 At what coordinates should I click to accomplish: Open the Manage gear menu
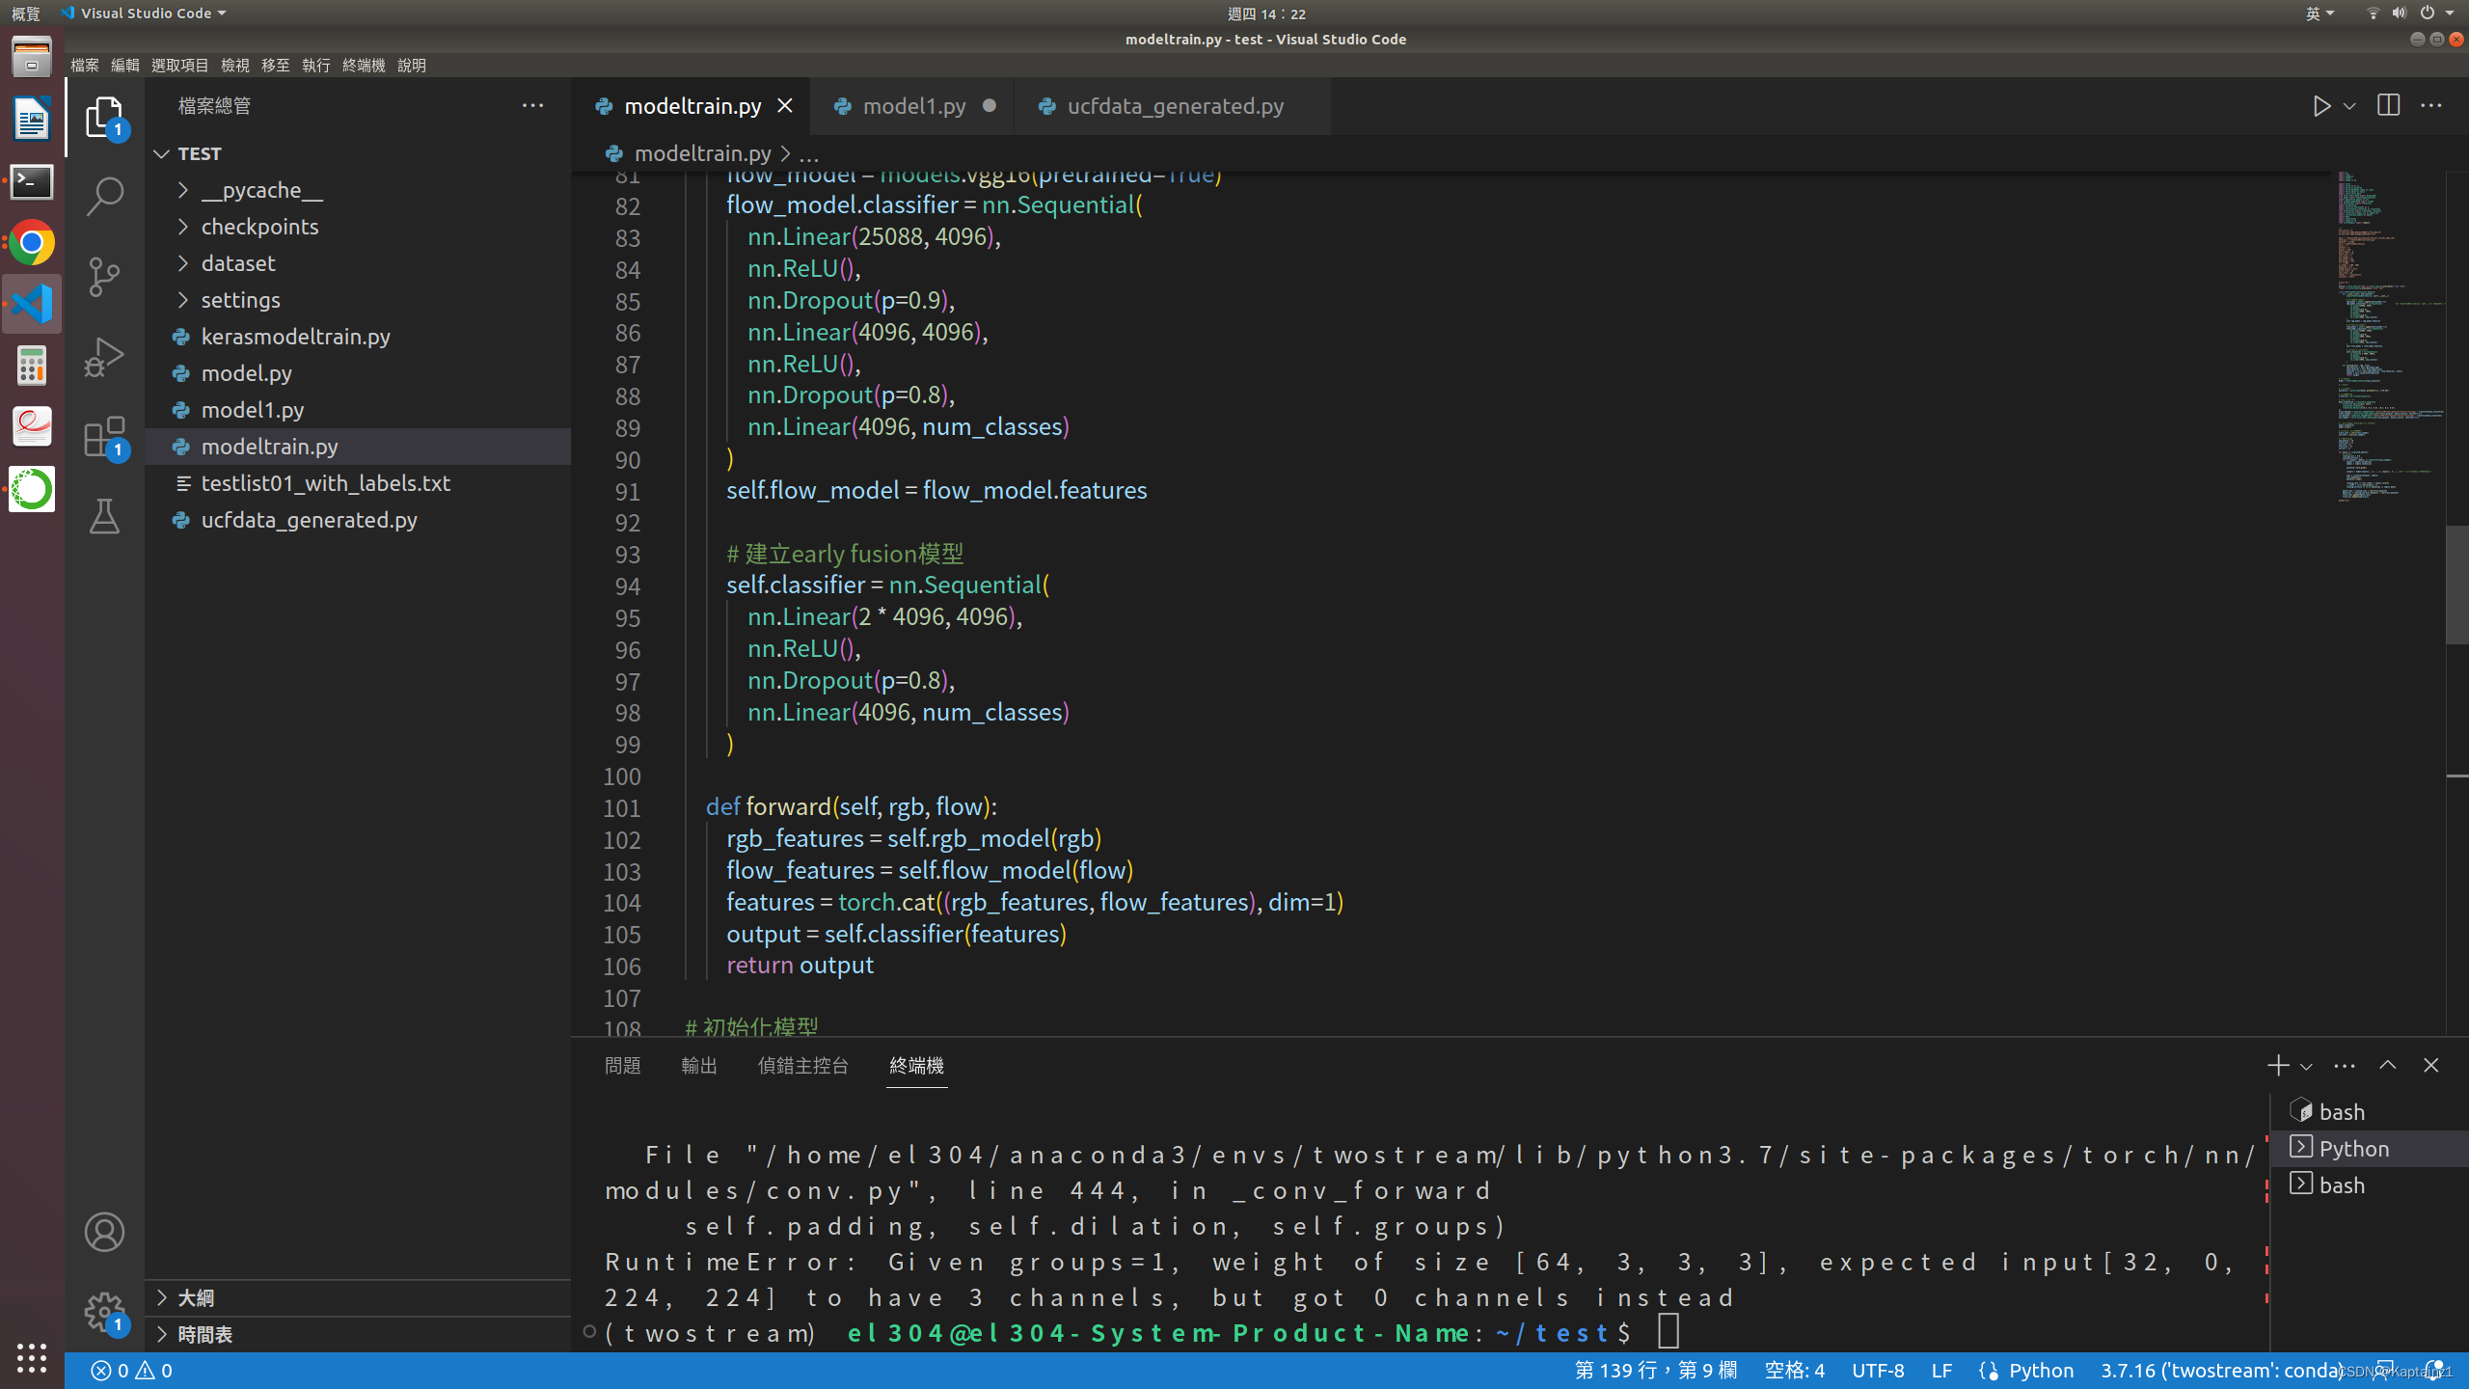tap(104, 1312)
